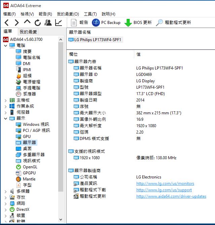Screen dimensions: 215x225
Task: Launch PC Backup from the toolbar
Action: [x=106, y=23]
